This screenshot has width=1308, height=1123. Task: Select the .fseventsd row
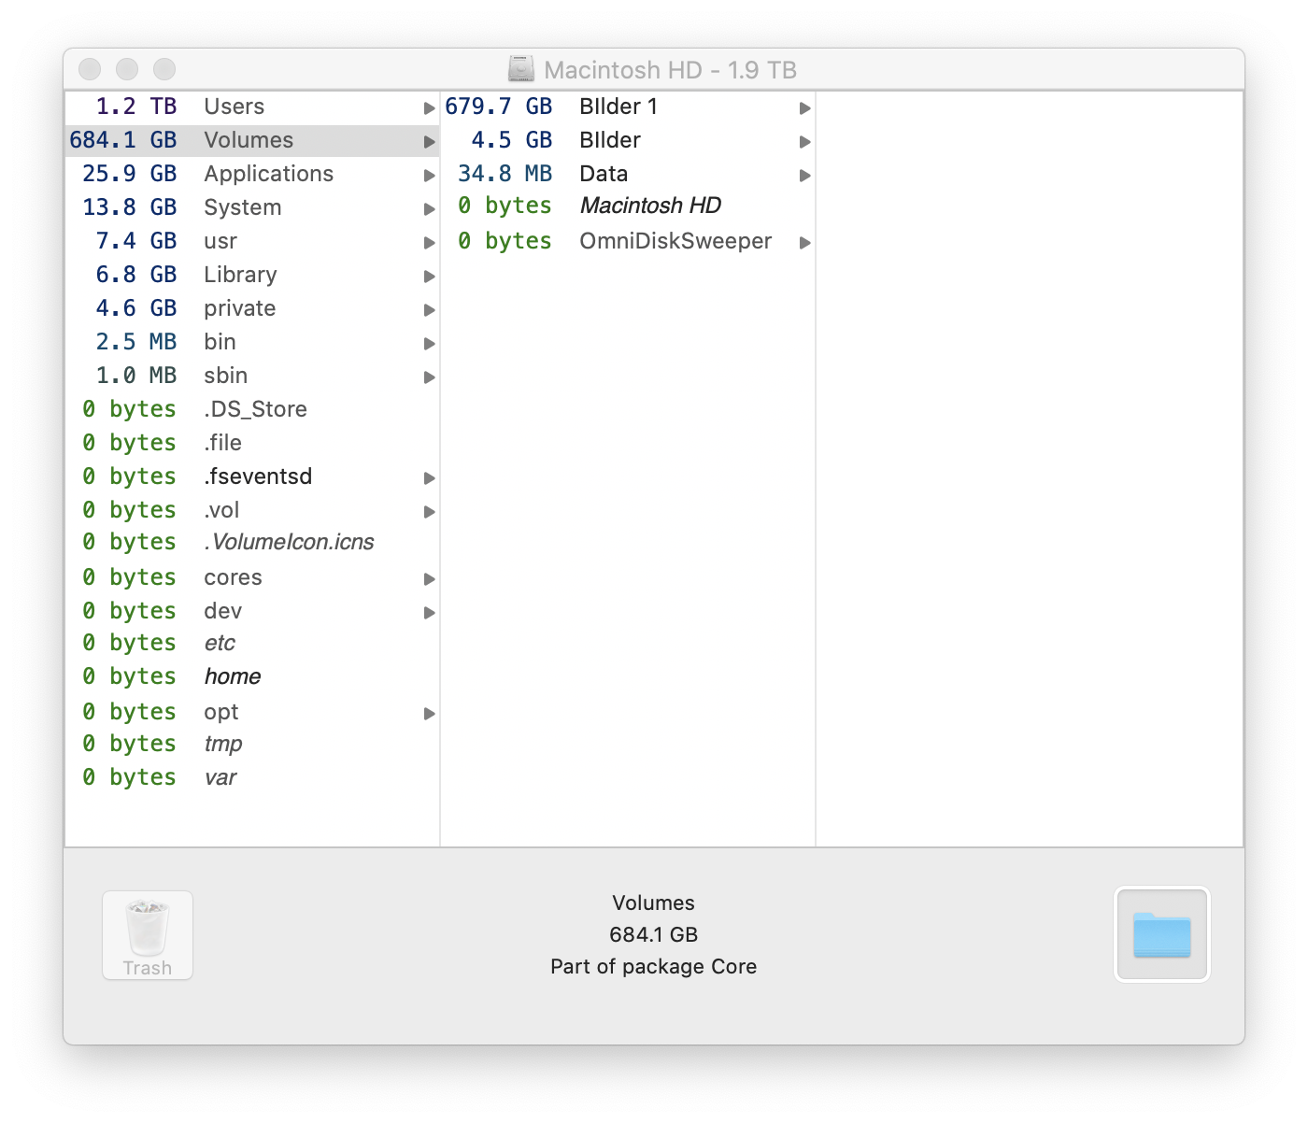coord(252,476)
